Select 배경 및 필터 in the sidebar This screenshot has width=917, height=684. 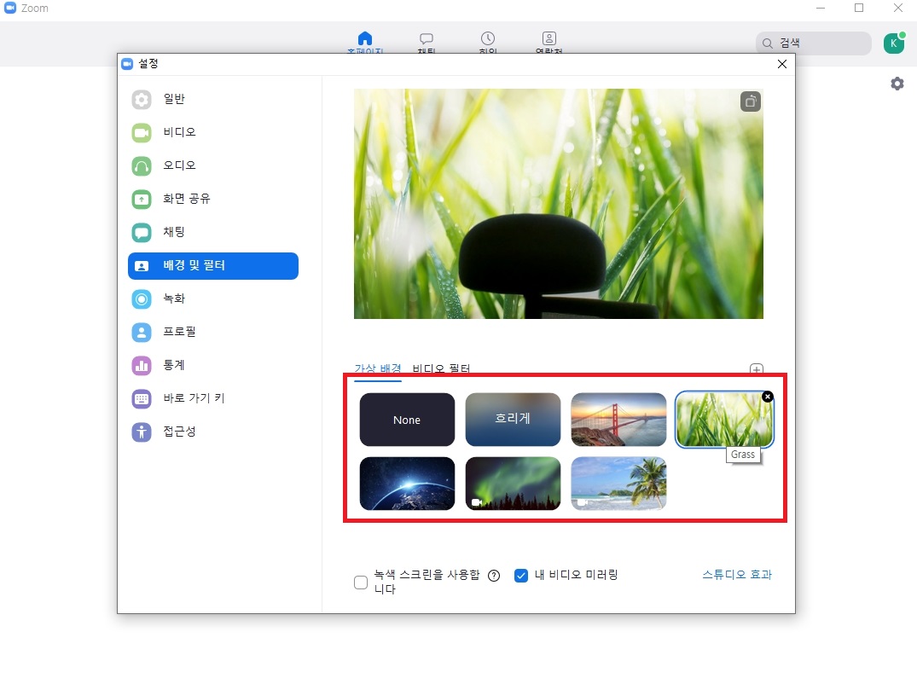pos(213,266)
